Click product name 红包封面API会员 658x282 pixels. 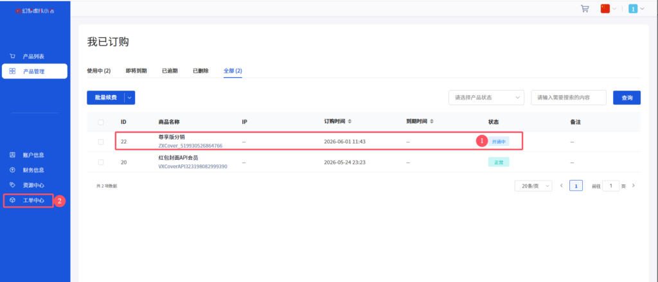(x=179, y=158)
